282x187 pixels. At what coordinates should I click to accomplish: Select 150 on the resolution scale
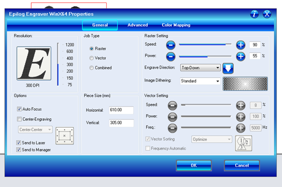coord(70,78)
